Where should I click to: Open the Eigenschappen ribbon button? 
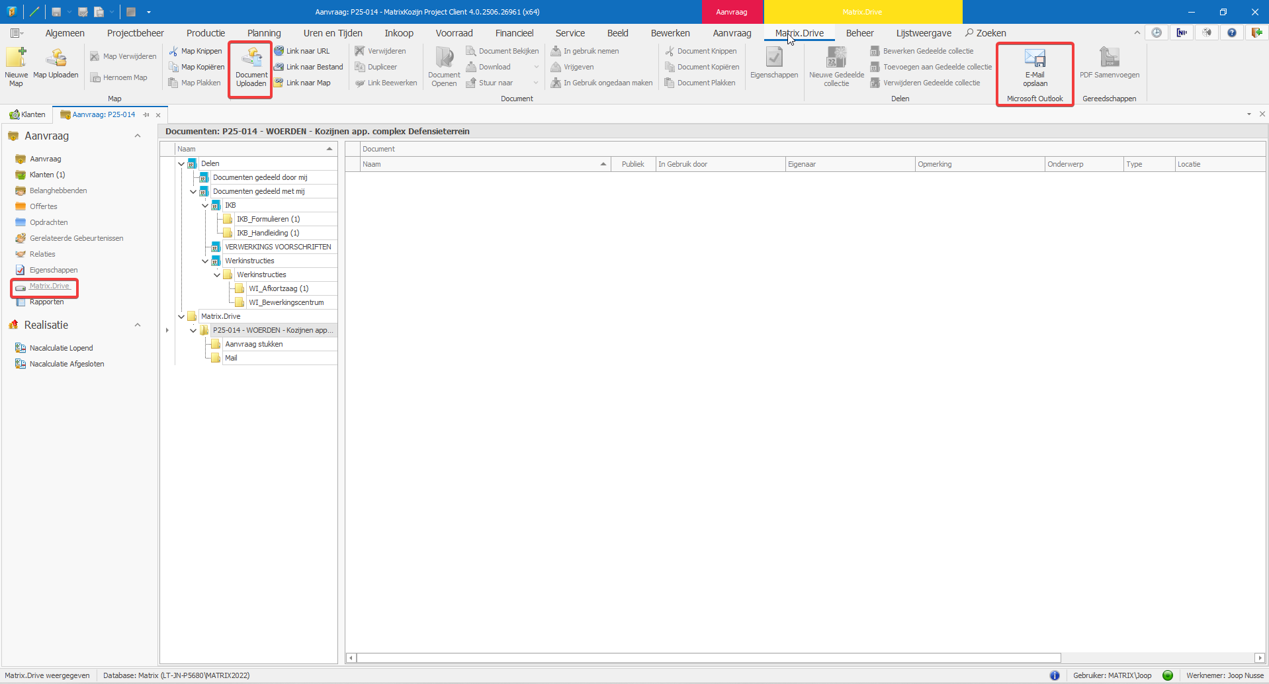pos(774,64)
